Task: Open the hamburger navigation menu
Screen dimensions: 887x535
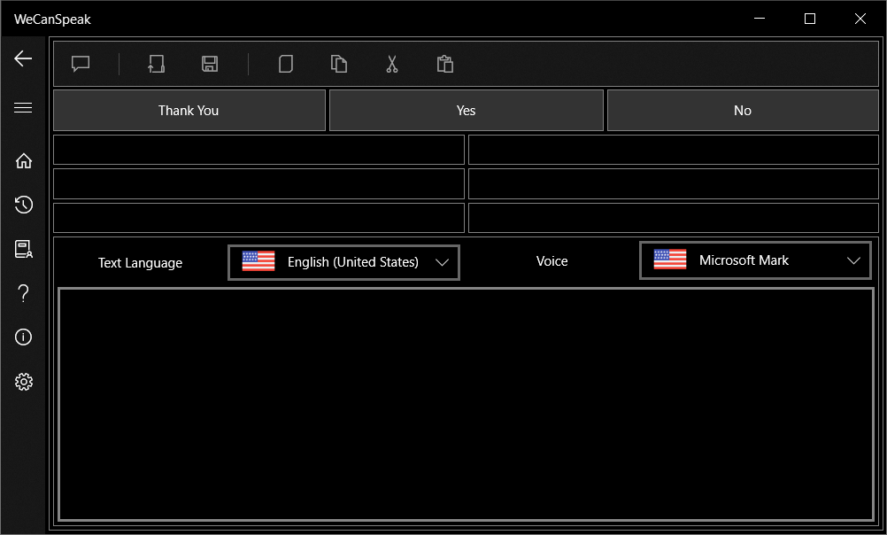Action: coord(23,107)
